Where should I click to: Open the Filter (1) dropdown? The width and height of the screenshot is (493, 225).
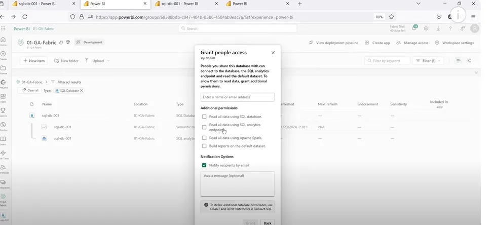click(428, 61)
